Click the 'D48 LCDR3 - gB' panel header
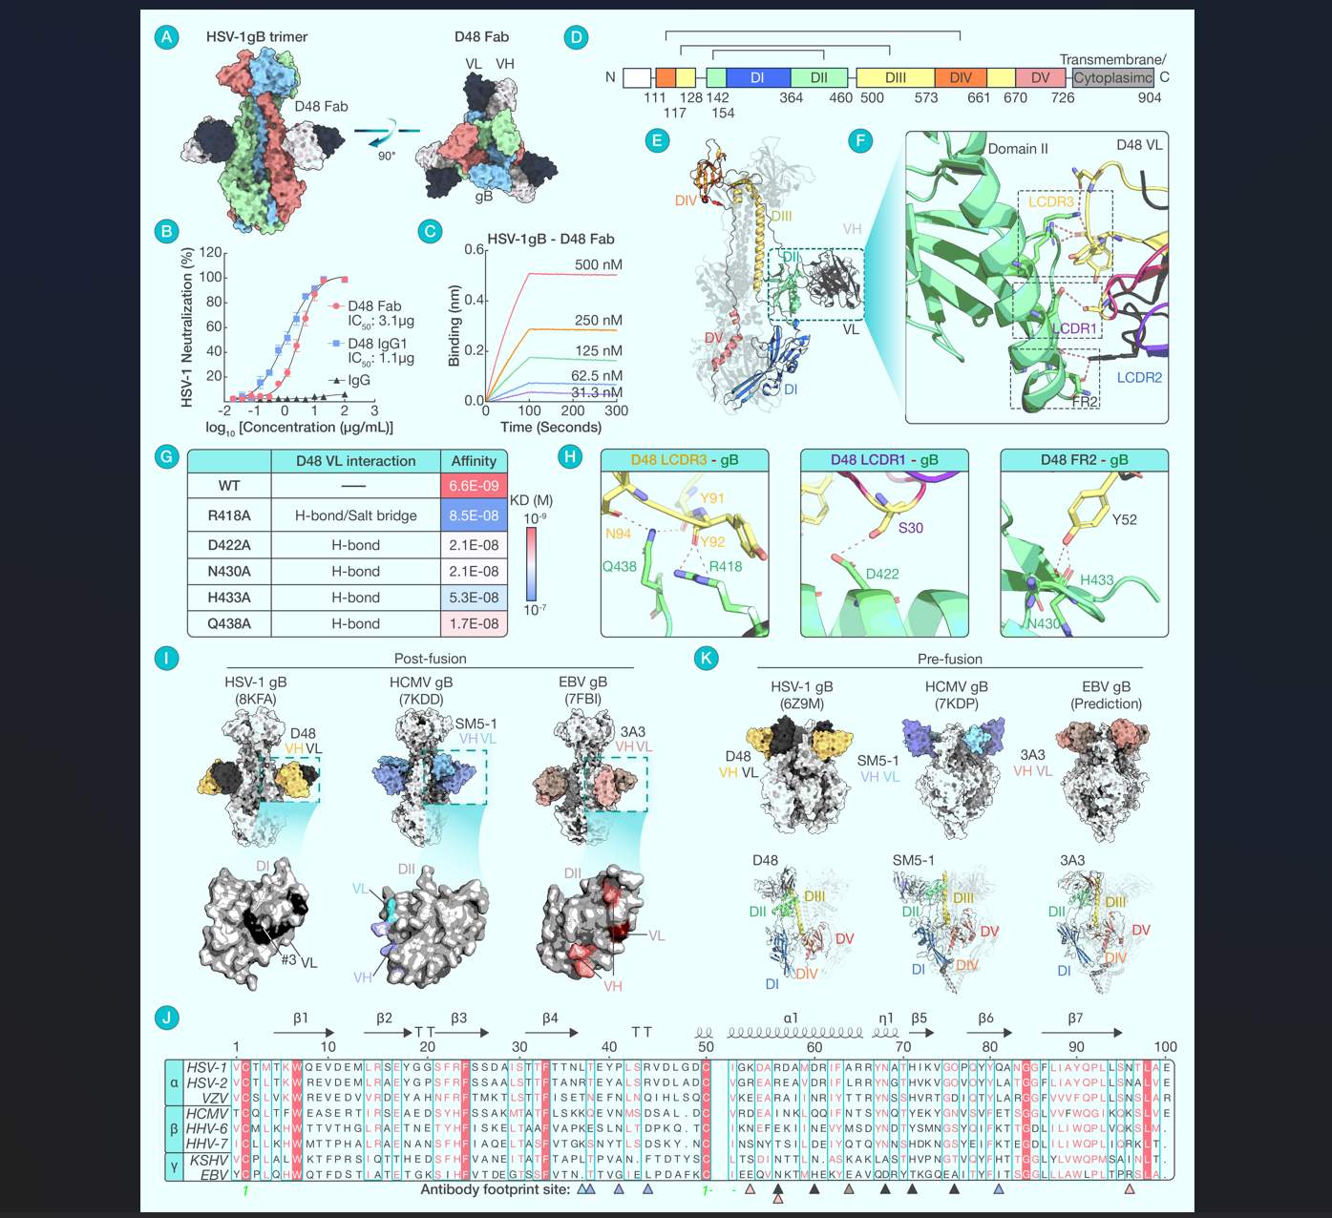1332x1218 pixels. 684,460
